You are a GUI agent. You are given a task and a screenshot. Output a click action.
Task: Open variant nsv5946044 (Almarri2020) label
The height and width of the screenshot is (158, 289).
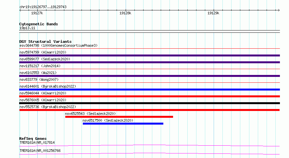click(x=43, y=93)
